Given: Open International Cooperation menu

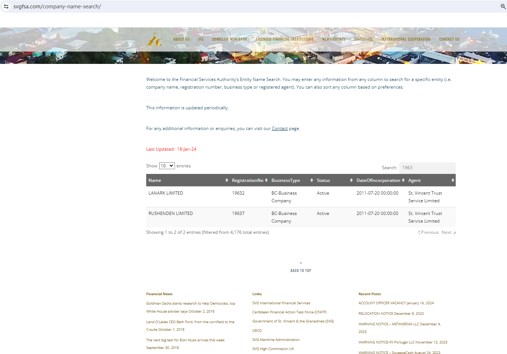Looking at the screenshot, I should tap(406, 39).
